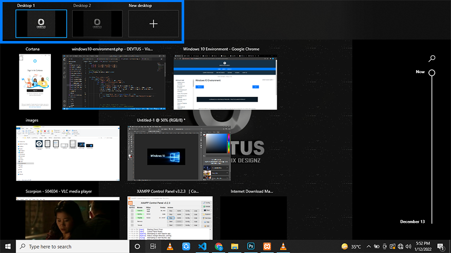Open the Action Center notification icon
451x253 pixels.
click(441, 246)
